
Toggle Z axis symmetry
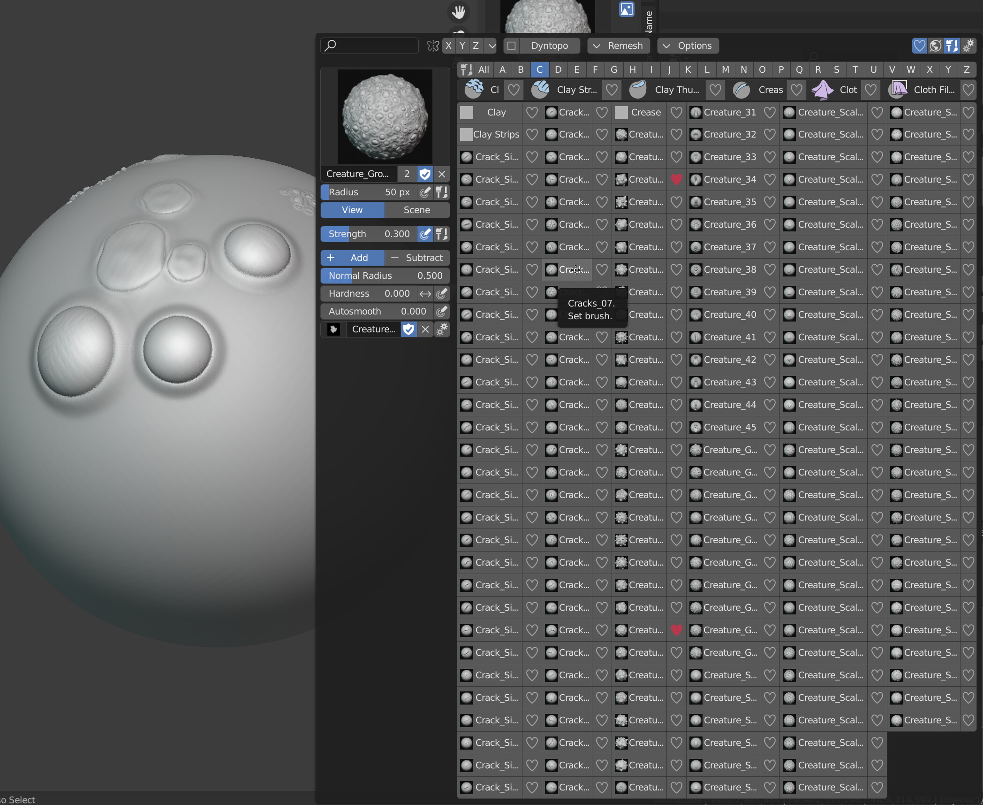point(476,46)
